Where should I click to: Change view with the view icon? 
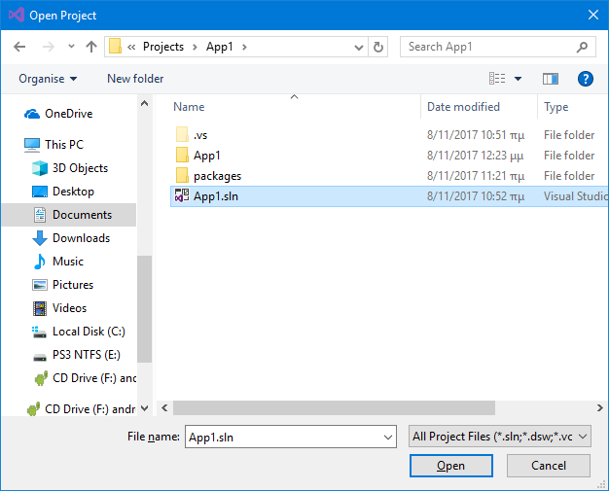pos(497,79)
